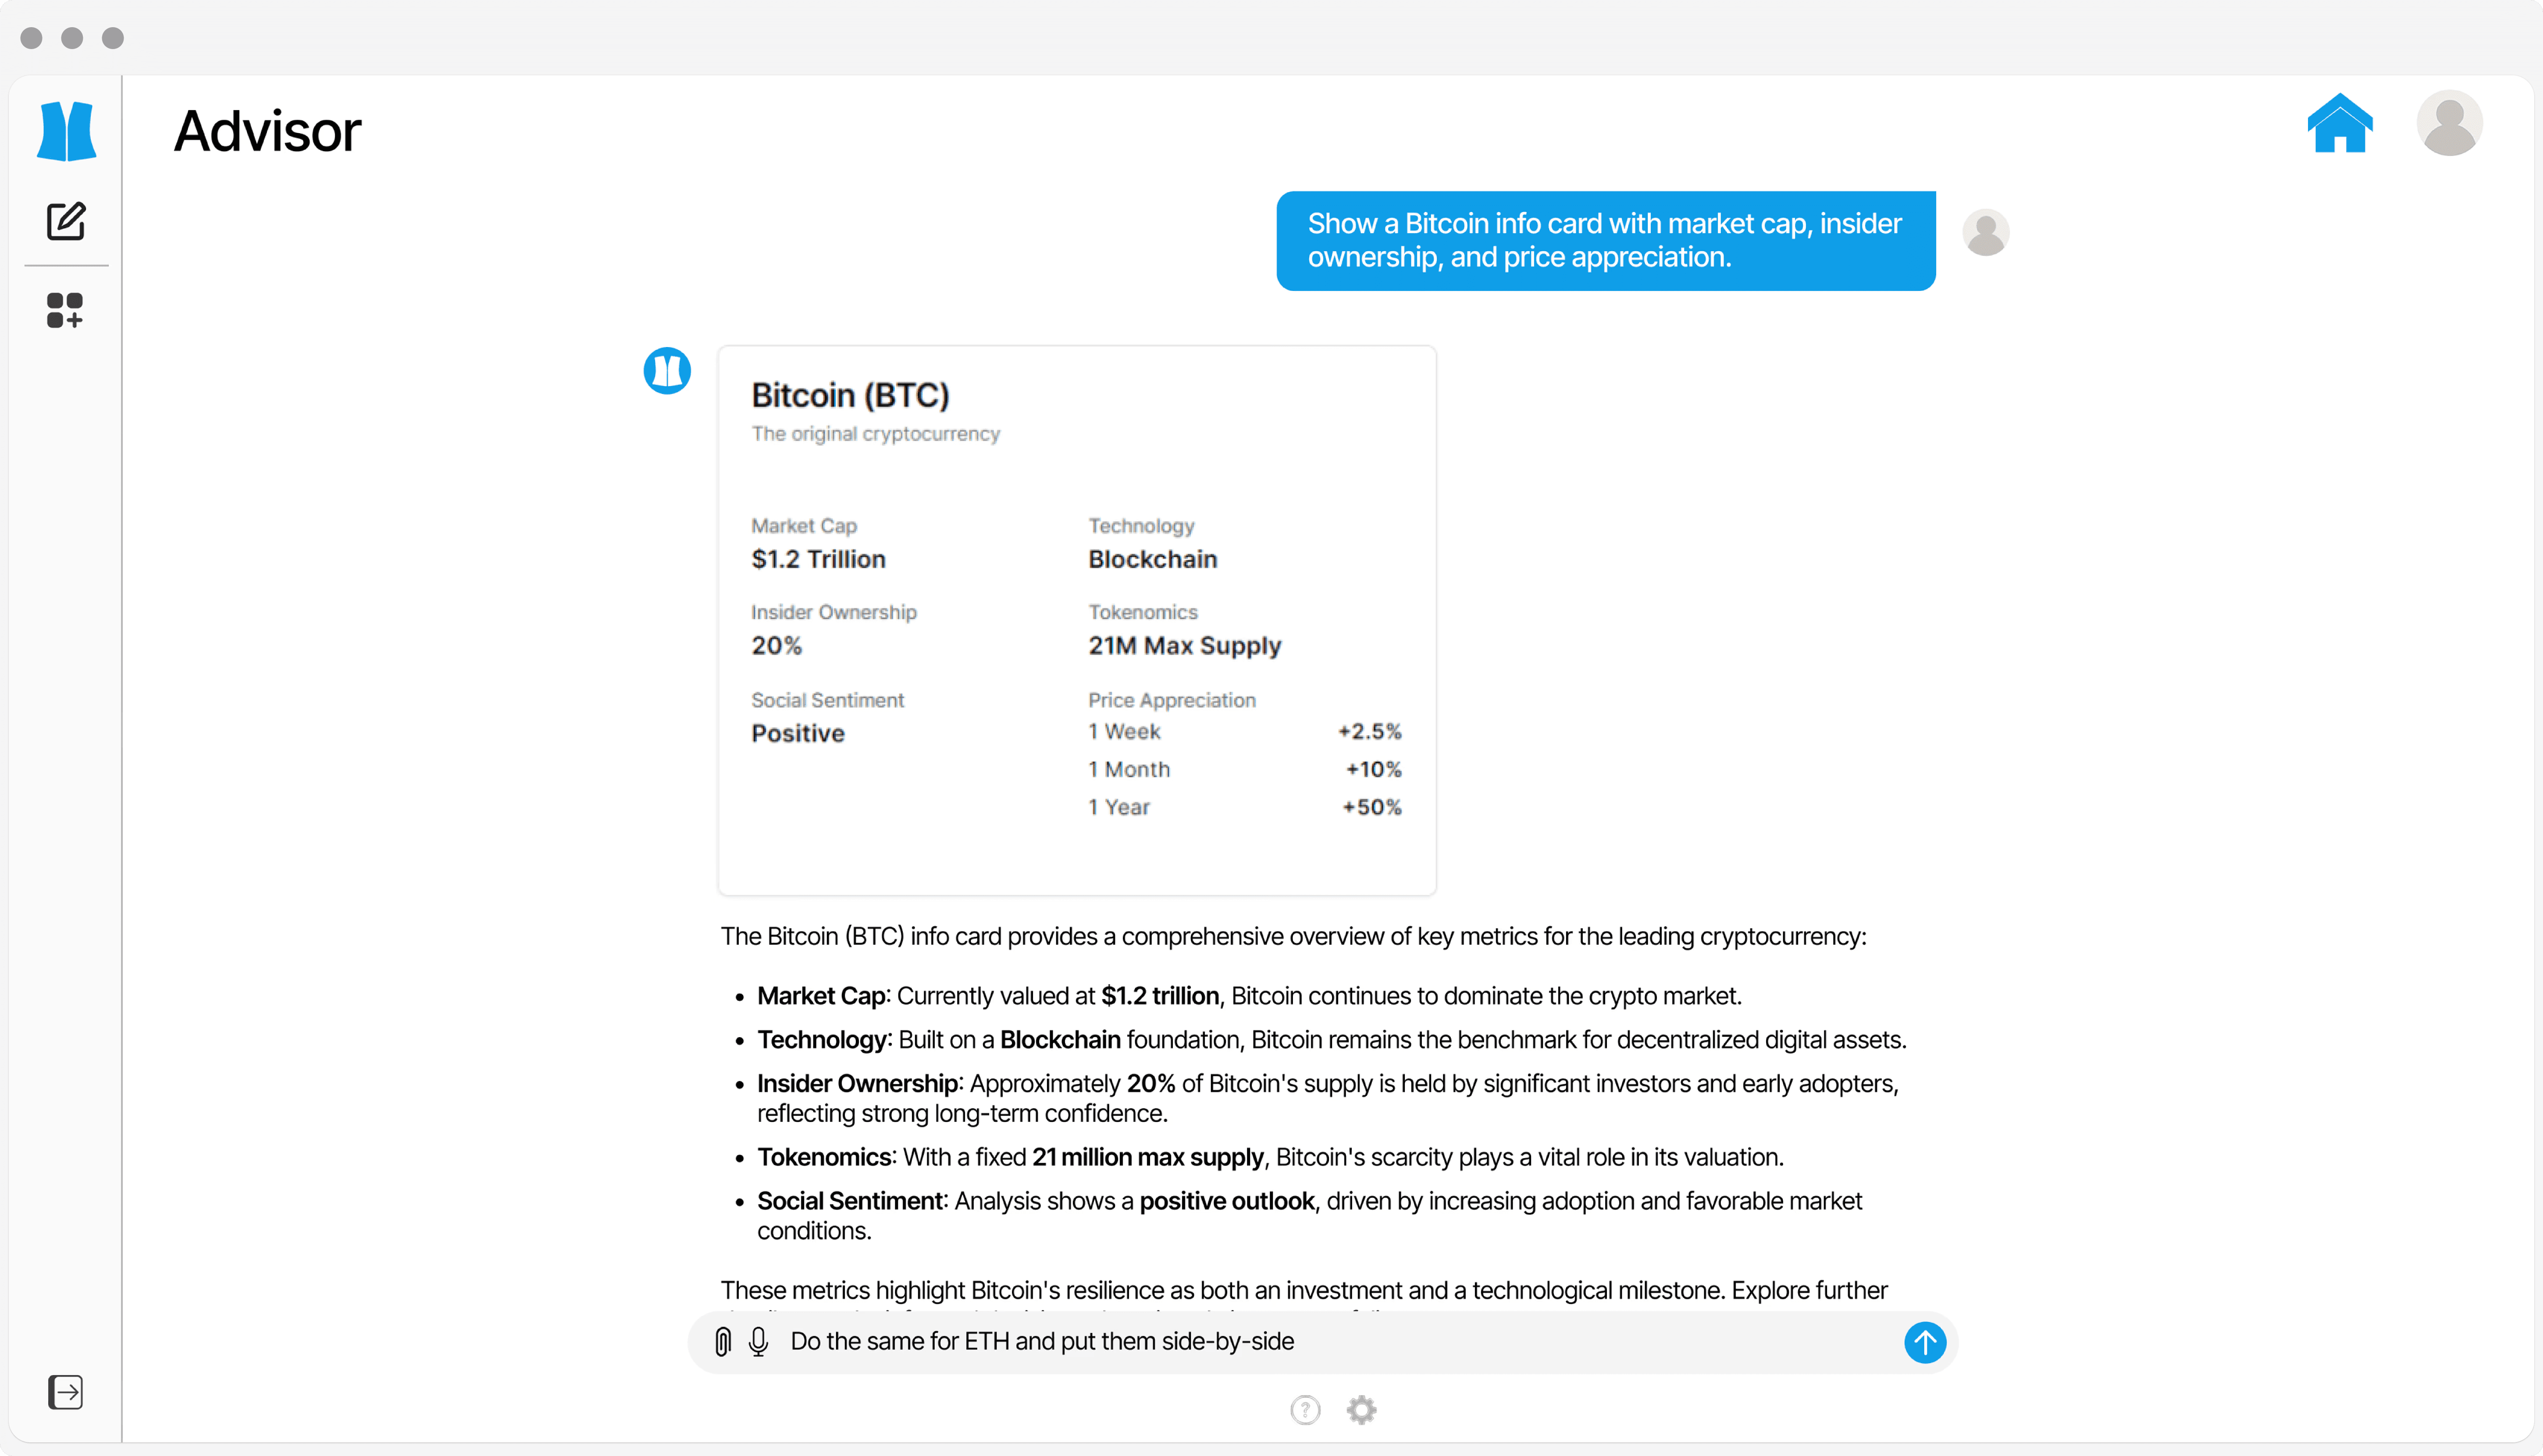Image resolution: width=2543 pixels, height=1456 pixels.
Task: Open the profile avatar in top-right corner
Action: [2449, 123]
